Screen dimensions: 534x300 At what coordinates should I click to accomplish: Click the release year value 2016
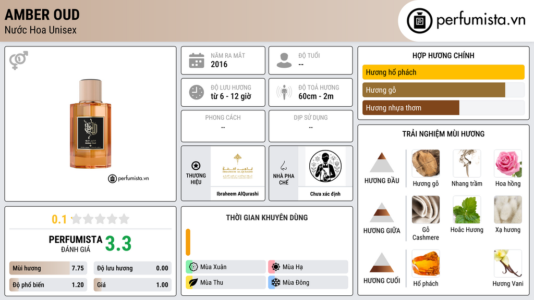[x=219, y=64]
